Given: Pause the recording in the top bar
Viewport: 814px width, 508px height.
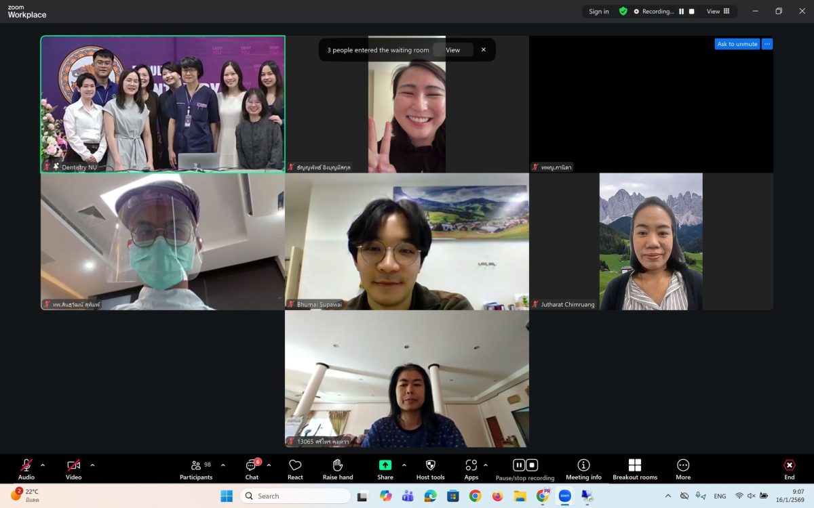Looking at the screenshot, I should coord(682,12).
